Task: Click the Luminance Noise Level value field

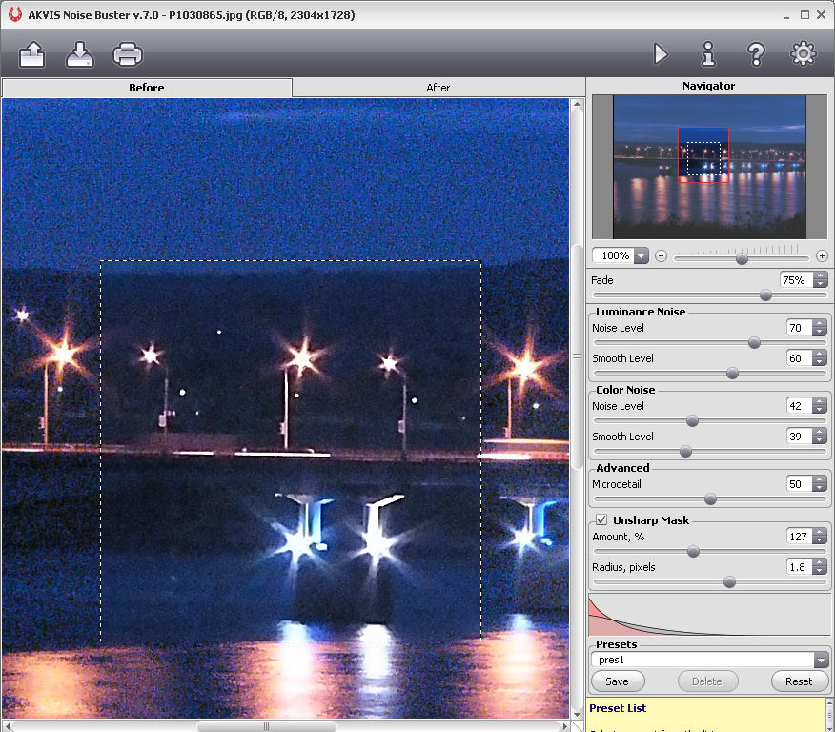Action: 798,328
